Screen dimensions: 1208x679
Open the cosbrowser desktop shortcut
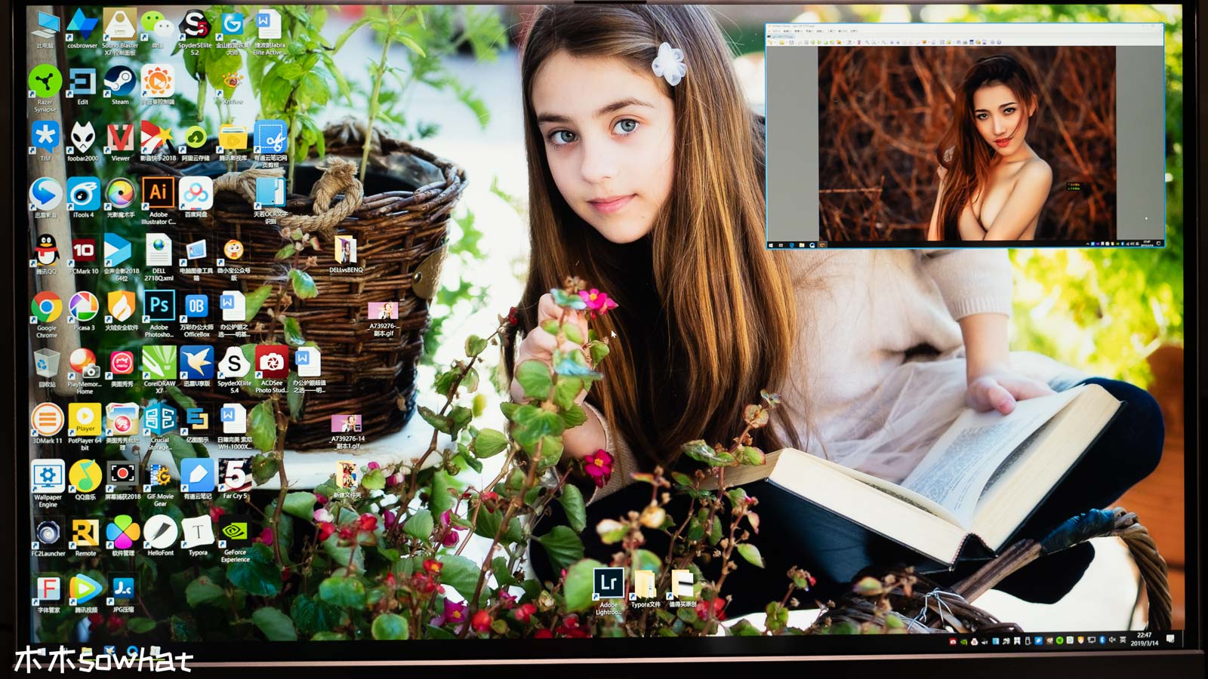pos(82,30)
